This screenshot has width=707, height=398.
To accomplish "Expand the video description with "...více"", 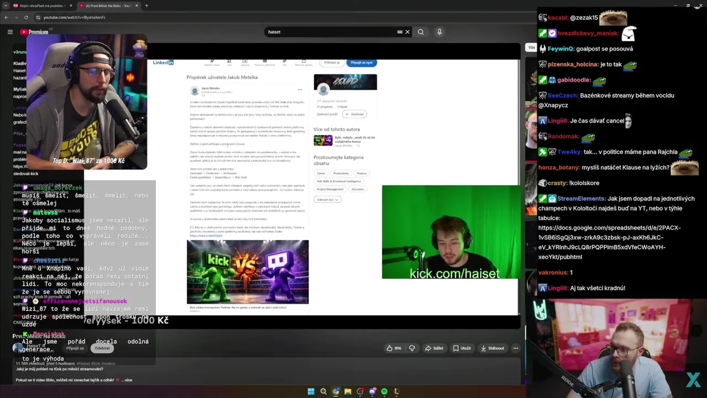I will coord(127,380).
